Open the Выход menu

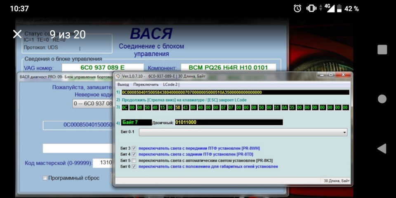[123, 85]
